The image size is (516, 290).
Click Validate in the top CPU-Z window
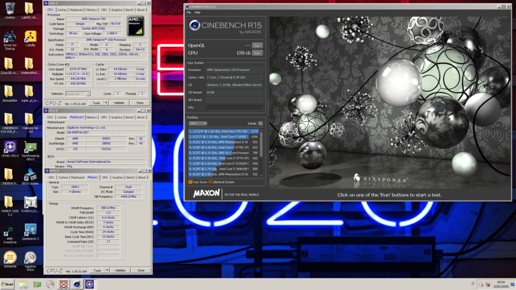[x=119, y=103]
